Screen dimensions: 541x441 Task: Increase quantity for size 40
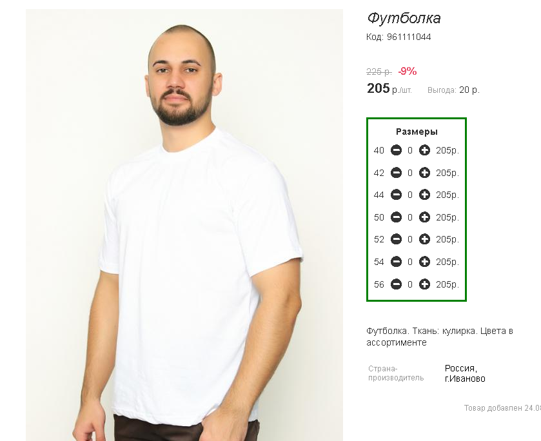tap(424, 150)
